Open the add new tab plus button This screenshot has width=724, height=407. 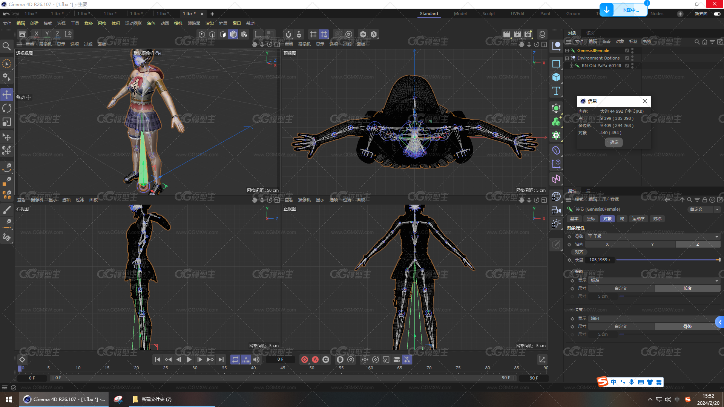(x=212, y=14)
